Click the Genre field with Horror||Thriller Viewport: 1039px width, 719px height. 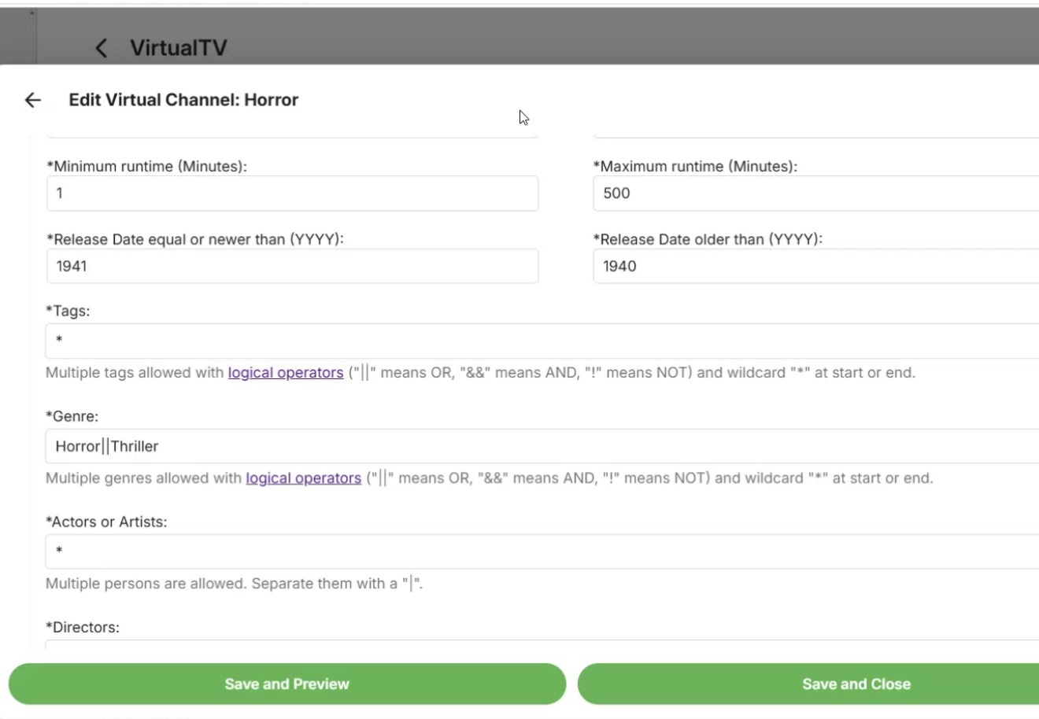(542, 446)
